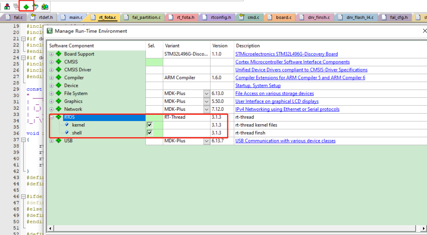Open File System variant dropdown
This screenshot has width=427, height=235.
(x=206, y=93)
